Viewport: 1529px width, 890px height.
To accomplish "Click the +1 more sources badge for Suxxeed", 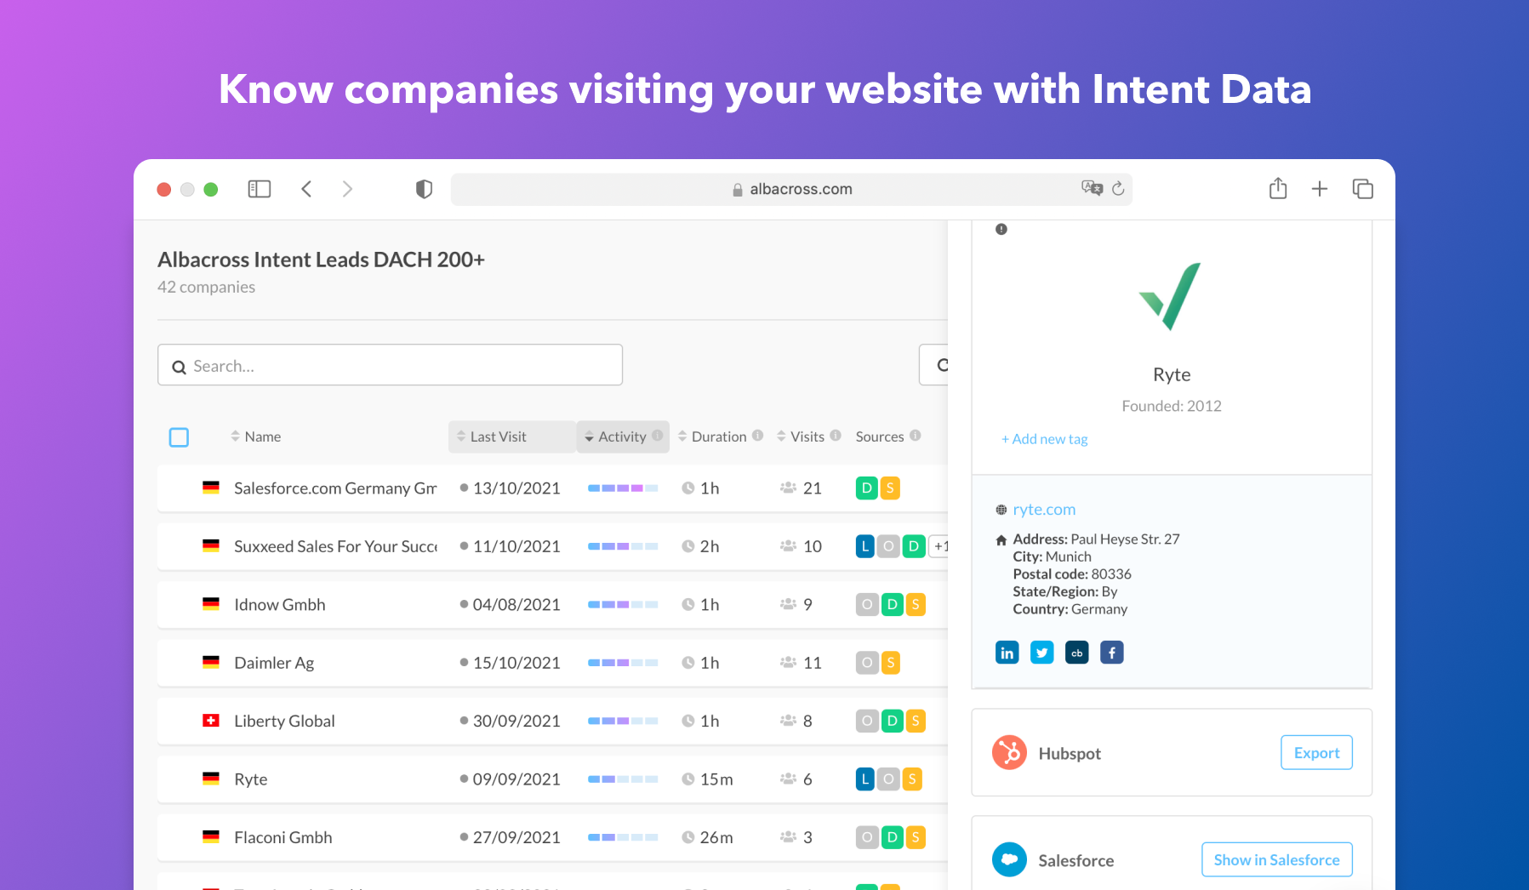I will point(939,546).
